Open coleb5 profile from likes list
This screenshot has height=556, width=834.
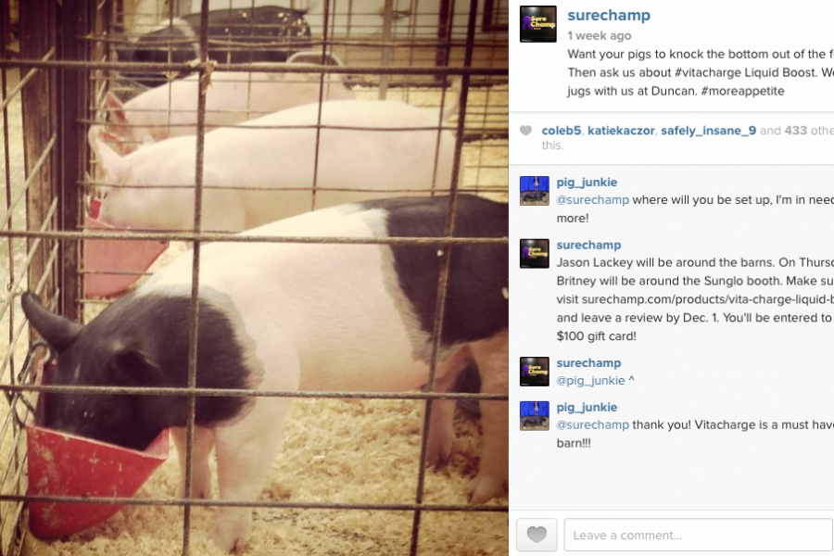click(562, 131)
